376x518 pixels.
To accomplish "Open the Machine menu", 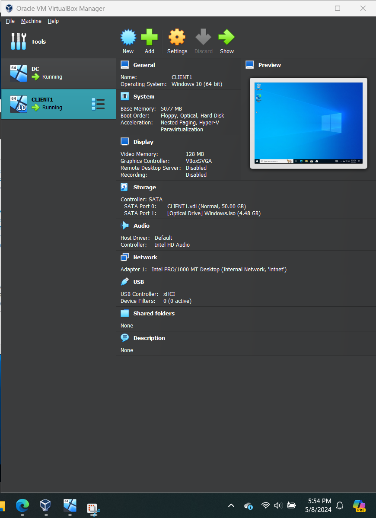I will tap(32, 21).
